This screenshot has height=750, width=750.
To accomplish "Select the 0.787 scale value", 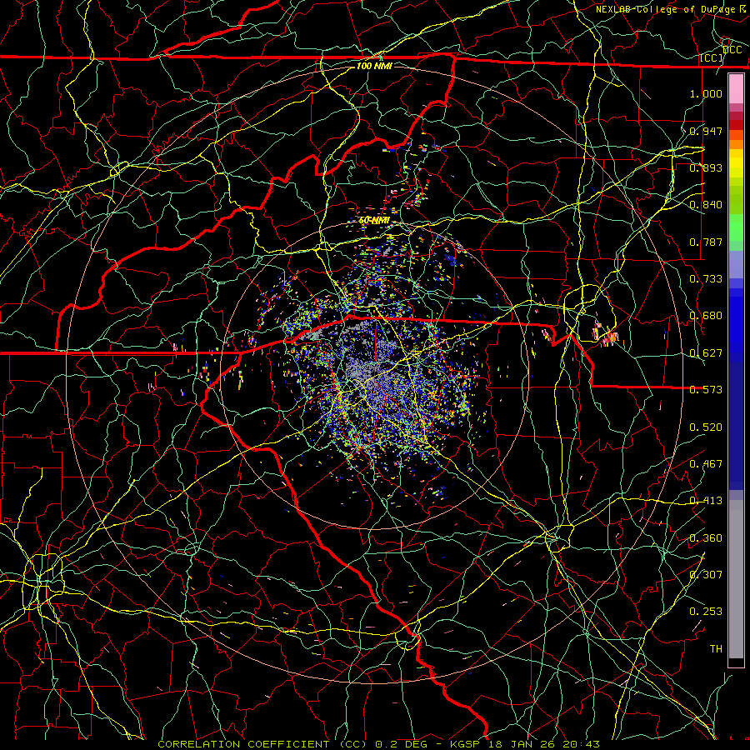I will pos(706,242).
